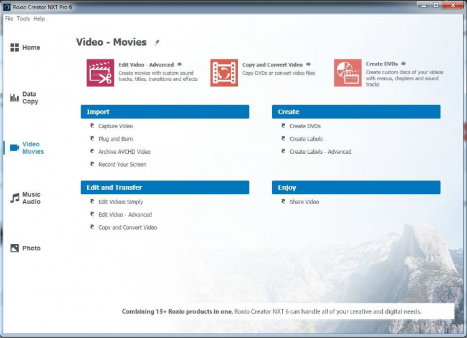Screen dimensions: 467x338
Task: Click the bullet icon beside Edit Videos Simply
Action: 92,202
